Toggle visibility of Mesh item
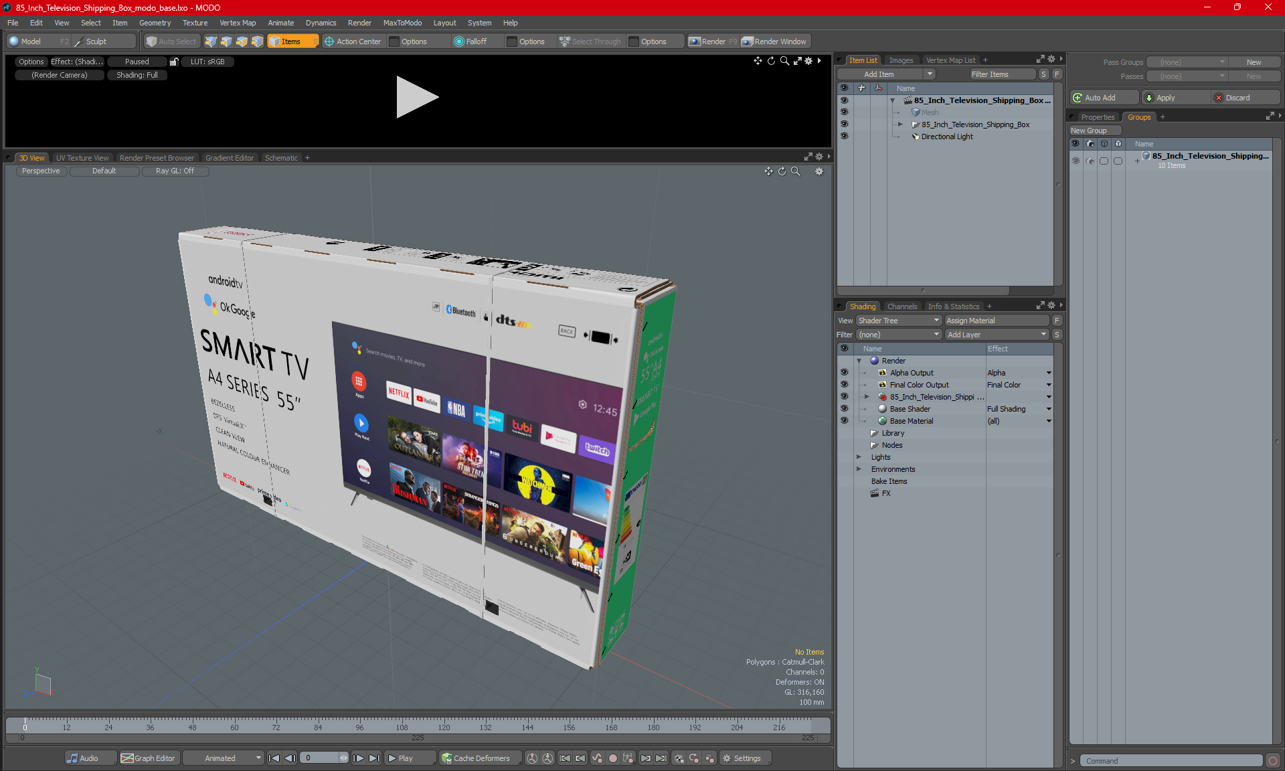The height and width of the screenshot is (771, 1285). click(844, 112)
